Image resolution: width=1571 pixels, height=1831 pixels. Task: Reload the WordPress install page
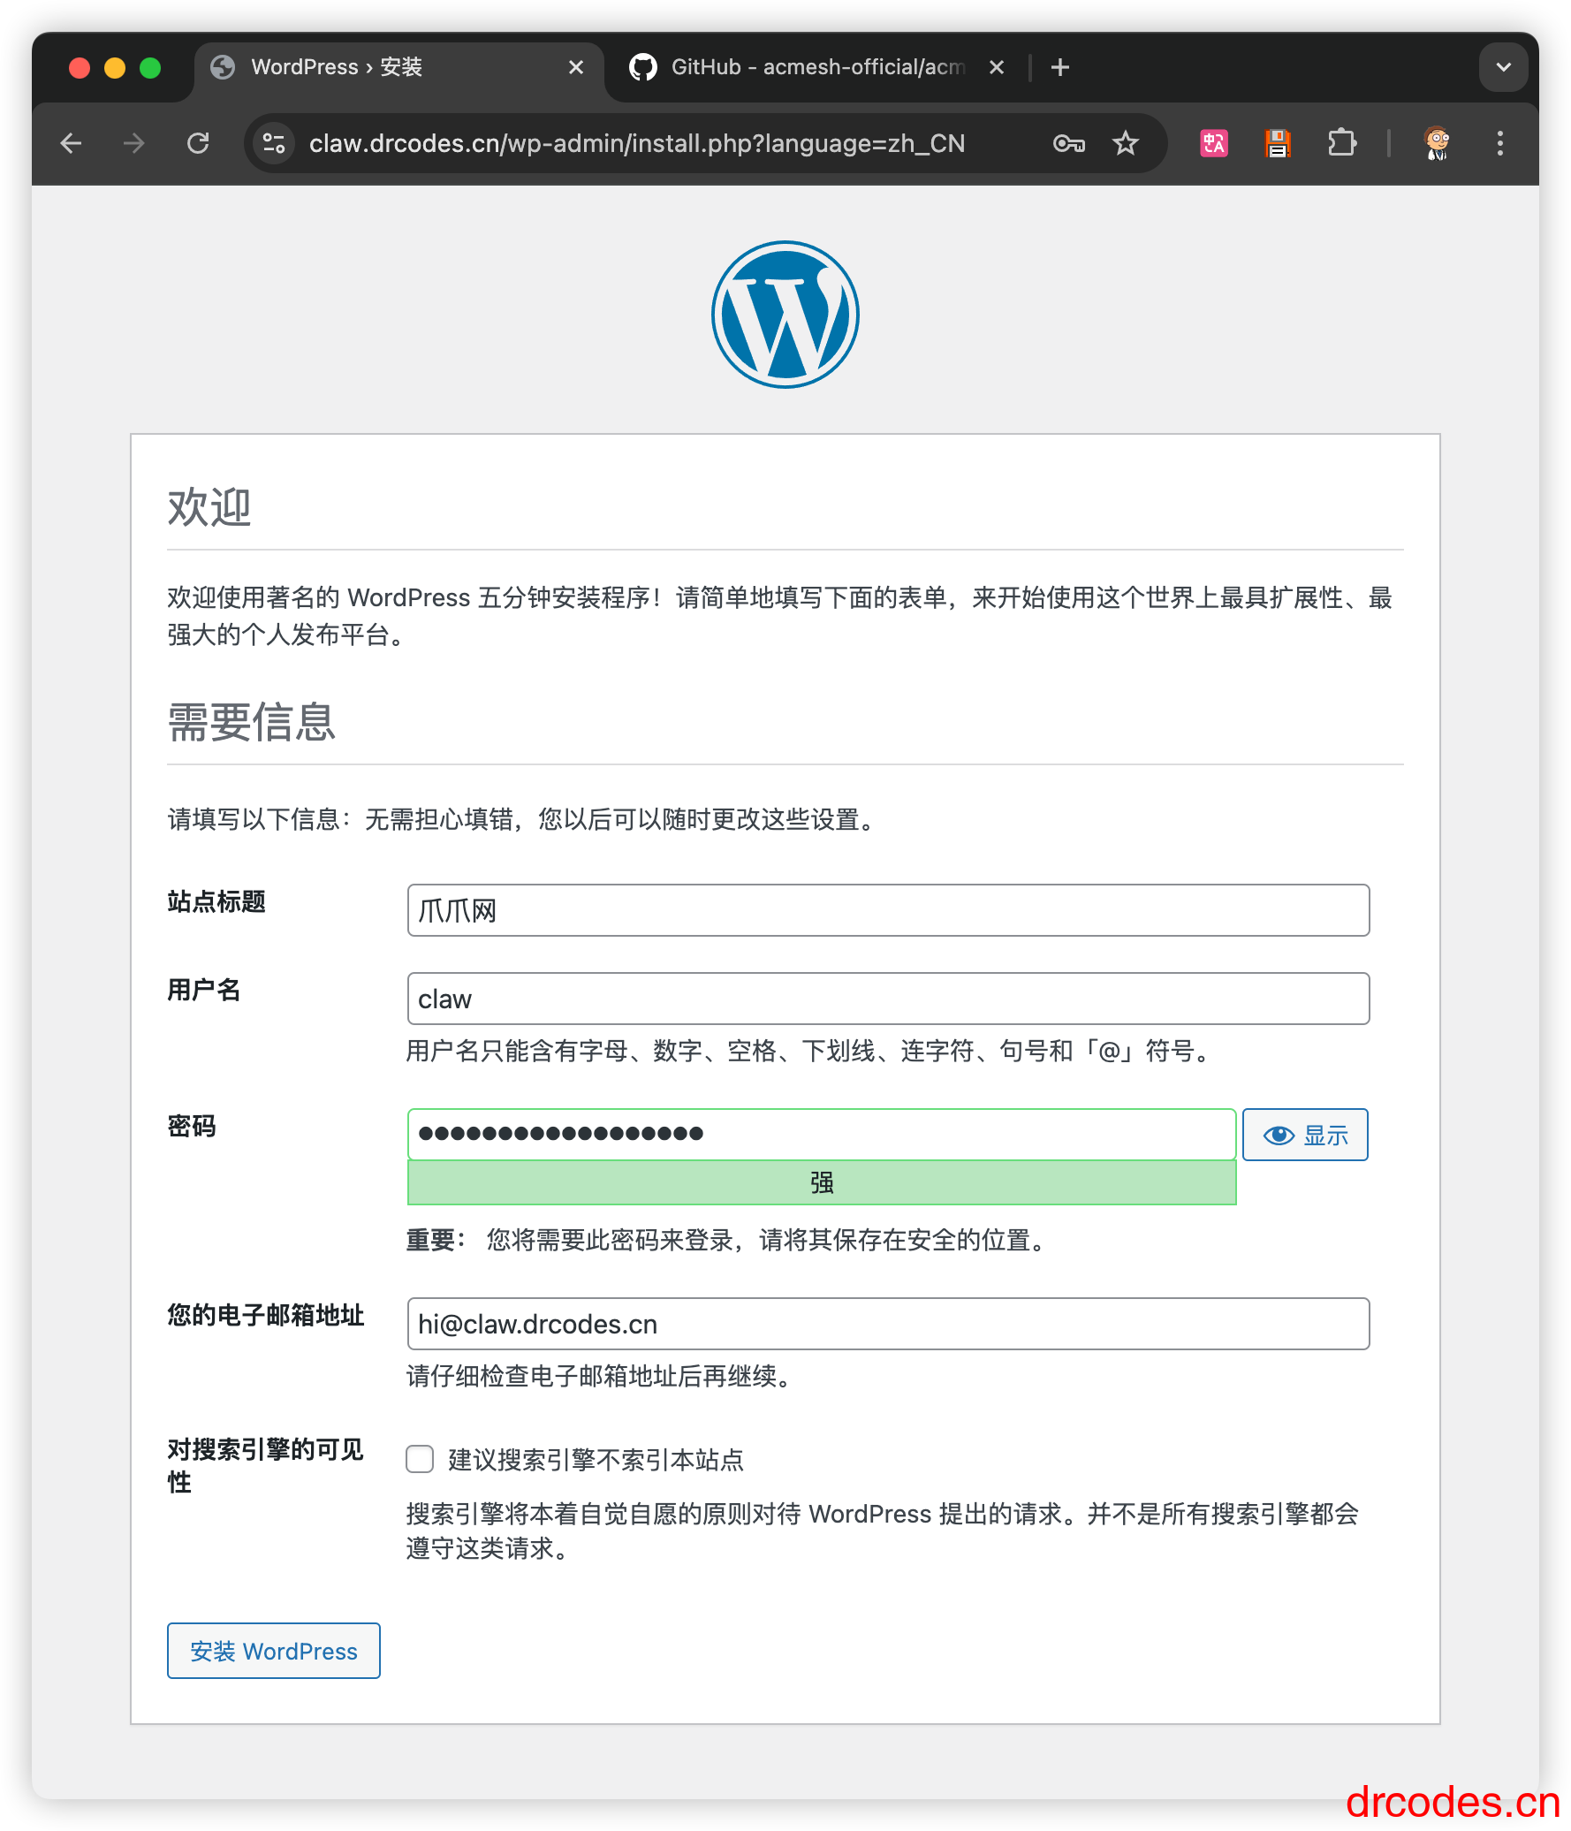click(x=198, y=143)
